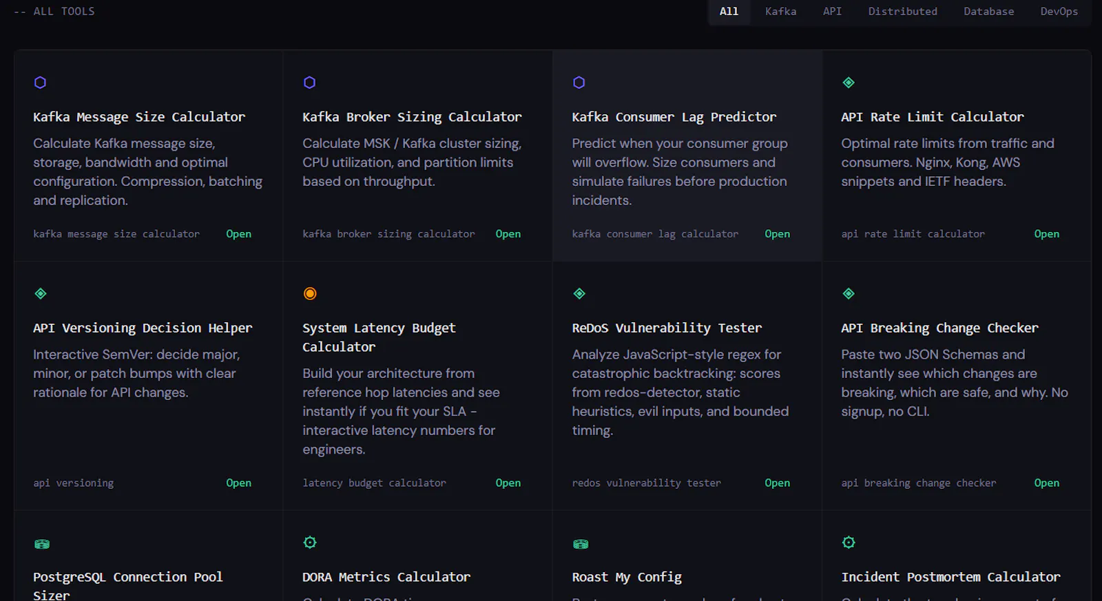Click the '-- ALL TOOLS' section heading
The height and width of the screenshot is (601, 1102).
point(54,12)
